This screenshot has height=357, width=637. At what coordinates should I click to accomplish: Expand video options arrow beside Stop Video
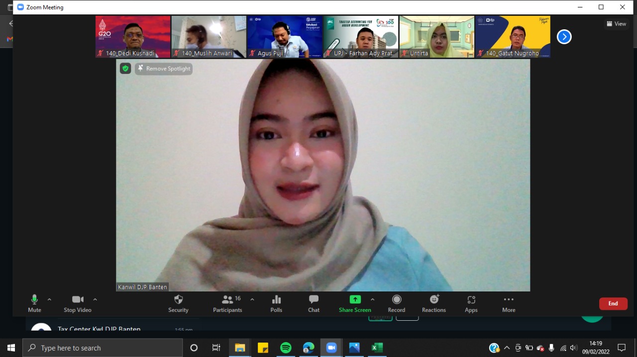pos(95,299)
